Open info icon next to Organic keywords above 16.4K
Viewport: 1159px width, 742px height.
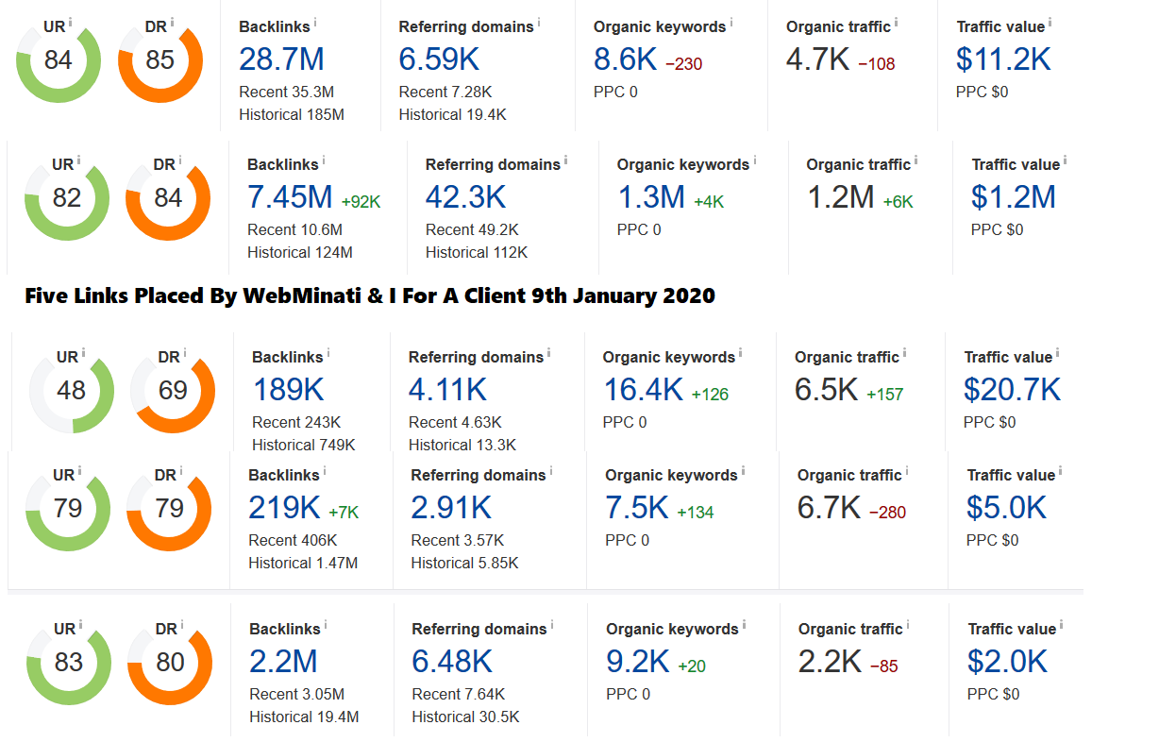[x=740, y=351]
